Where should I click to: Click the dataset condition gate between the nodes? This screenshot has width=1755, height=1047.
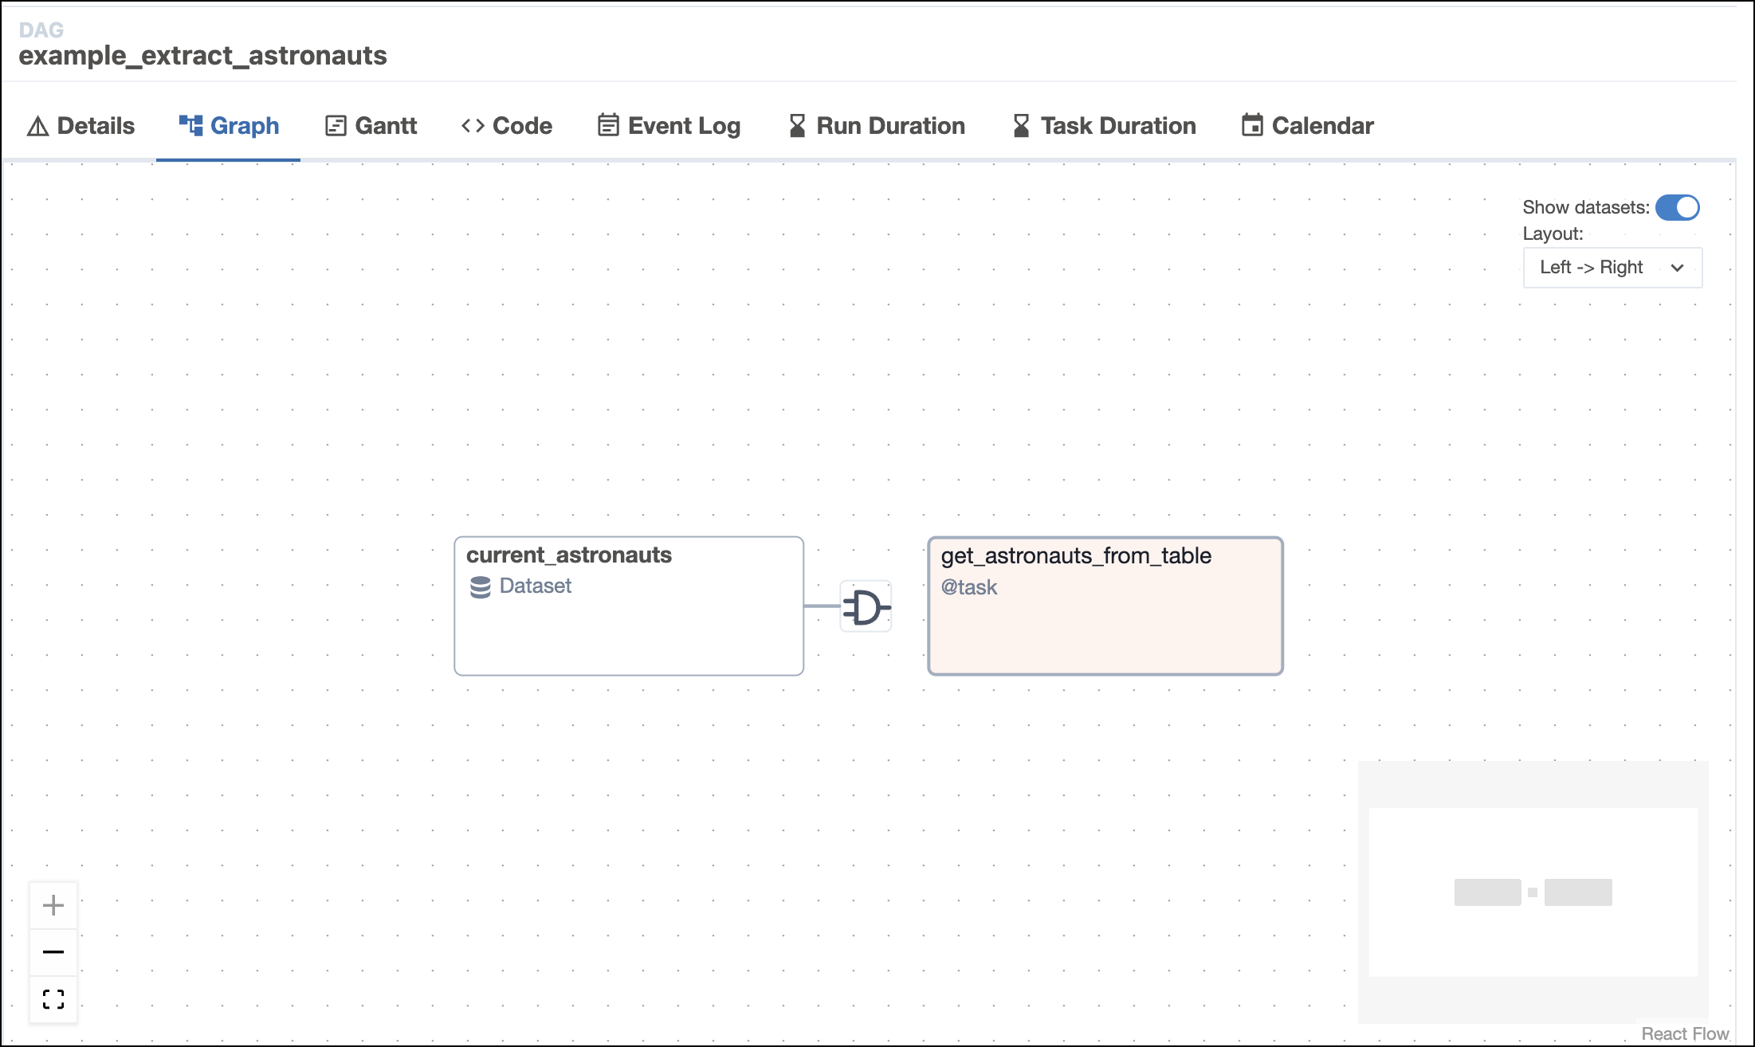(866, 606)
